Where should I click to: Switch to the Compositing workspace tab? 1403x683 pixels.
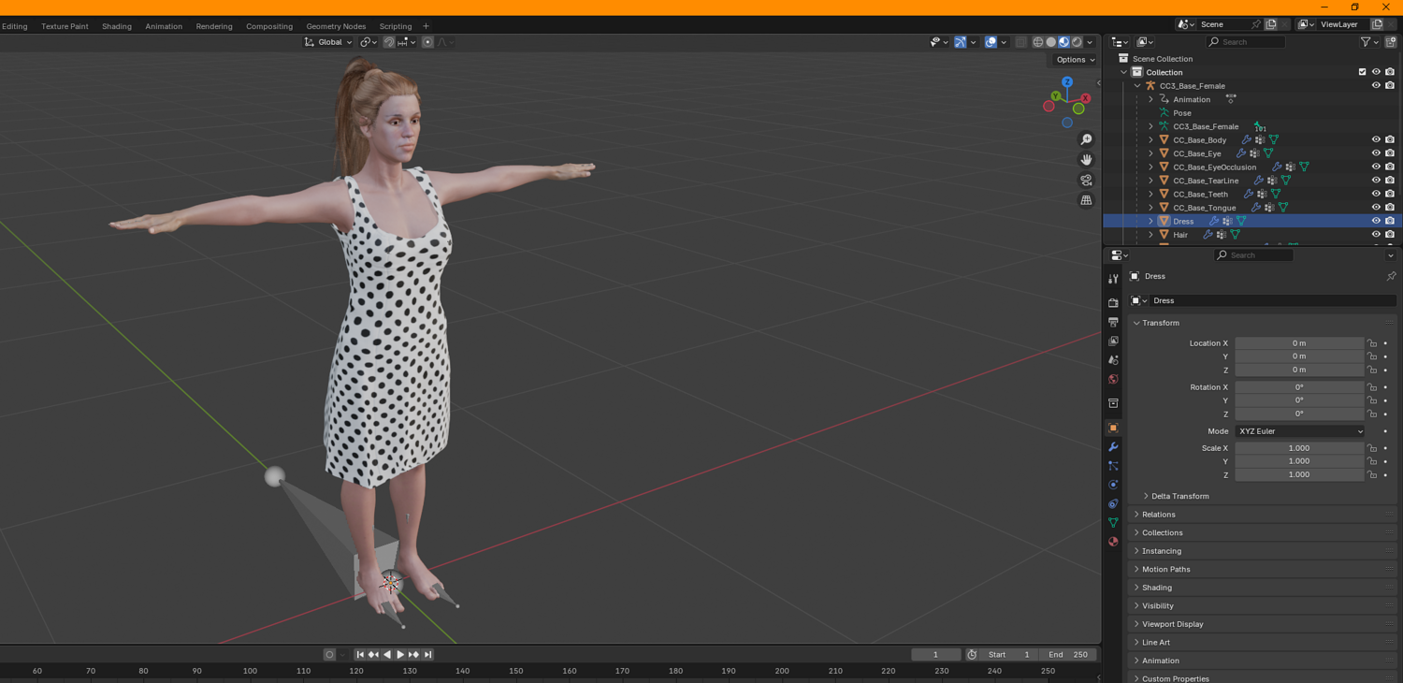[x=269, y=26]
